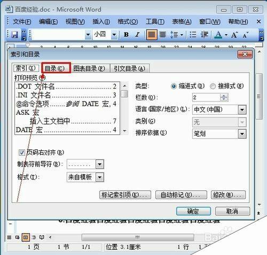This screenshot has height=255, width=267.
Task: Click the increase indent icon
Action: (x=205, y=35)
